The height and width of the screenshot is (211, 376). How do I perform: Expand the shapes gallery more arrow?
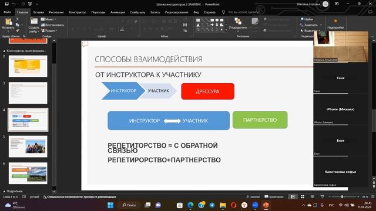point(226,30)
